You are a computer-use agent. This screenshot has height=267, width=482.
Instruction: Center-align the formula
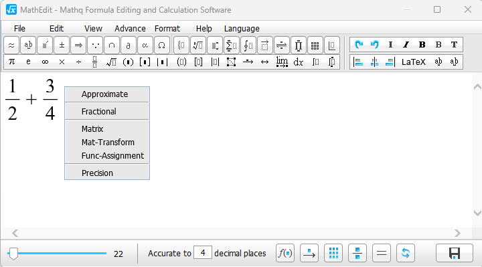tap(374, 62)
